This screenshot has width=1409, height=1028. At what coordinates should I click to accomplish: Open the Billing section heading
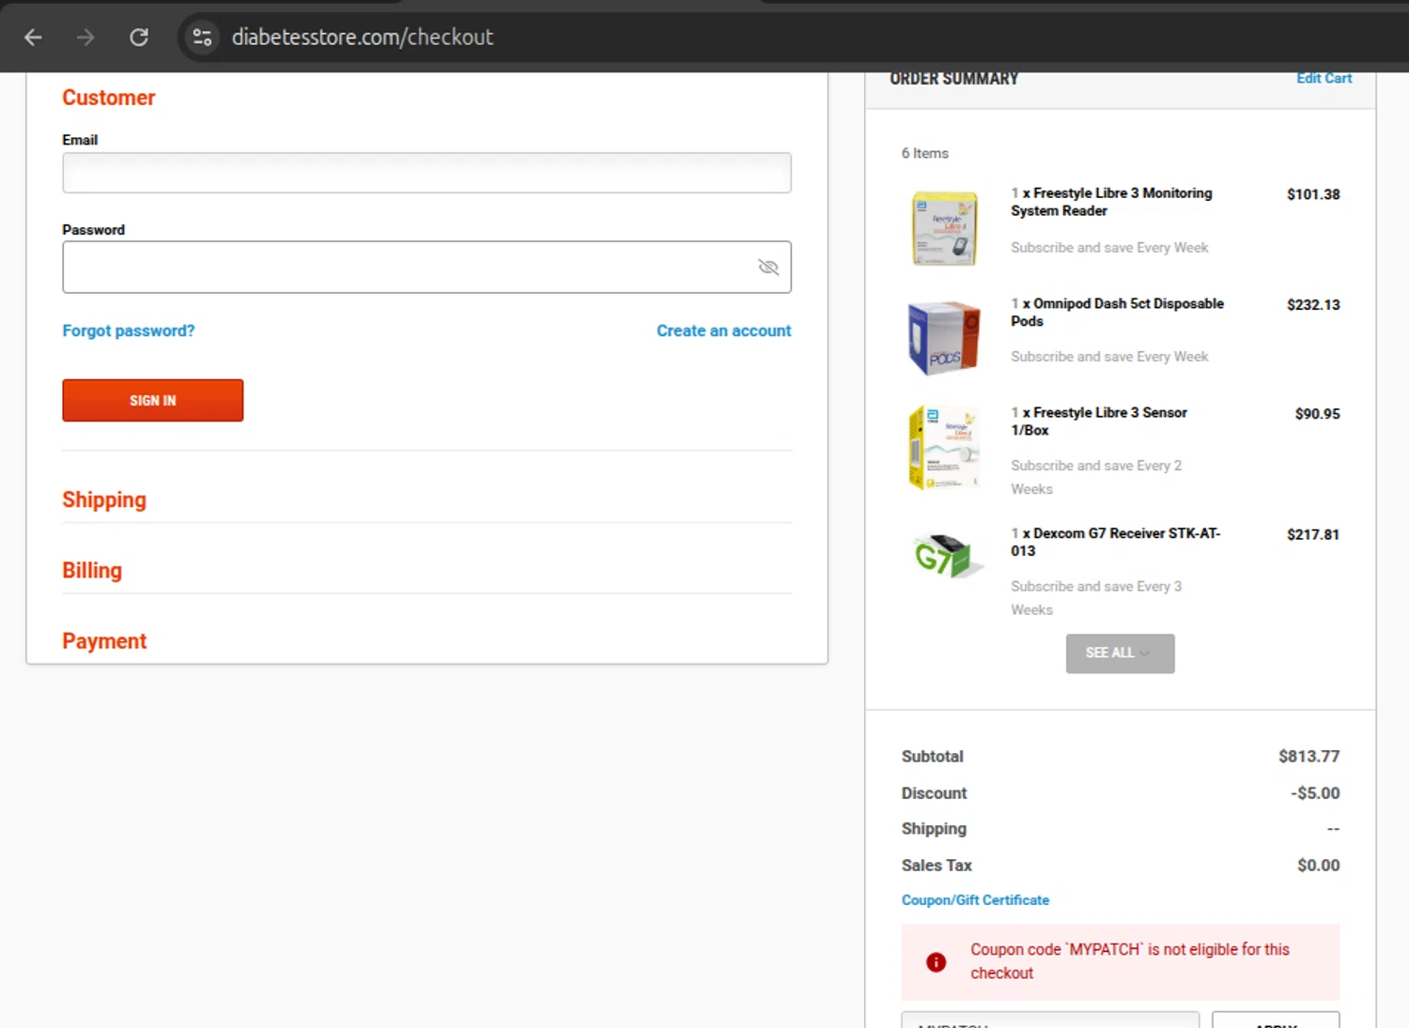point(92,571)
